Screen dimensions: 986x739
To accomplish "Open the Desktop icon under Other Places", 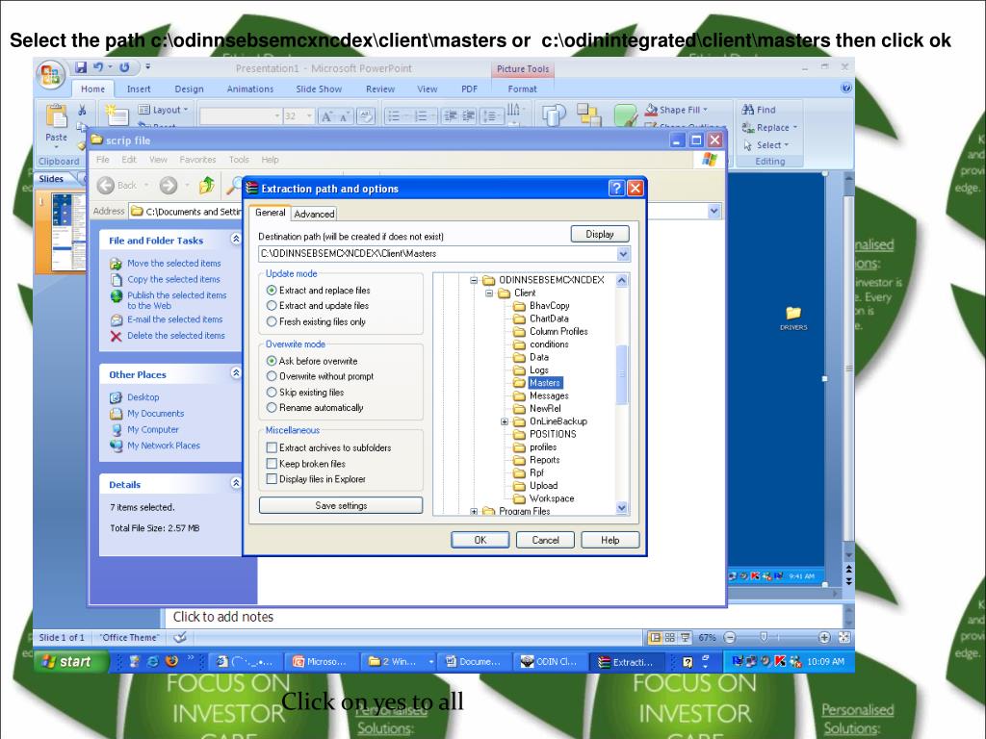I will click(x=117, y=397).
